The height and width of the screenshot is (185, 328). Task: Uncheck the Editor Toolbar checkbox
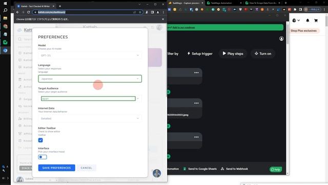coord(40,140)
